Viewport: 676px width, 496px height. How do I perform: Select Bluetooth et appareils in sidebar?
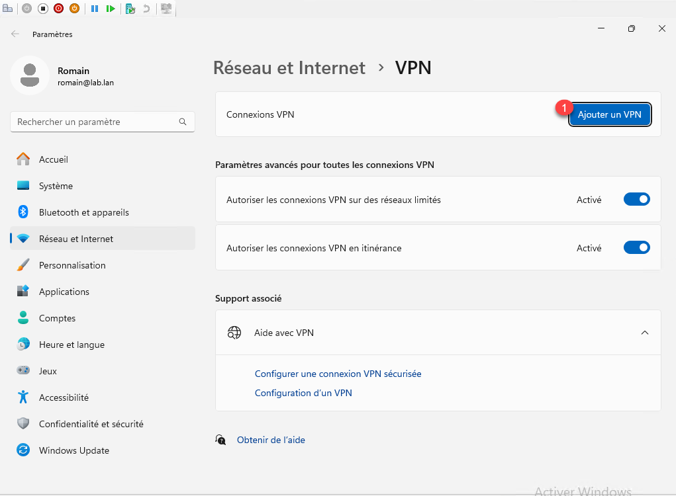[x=83, y=212]
